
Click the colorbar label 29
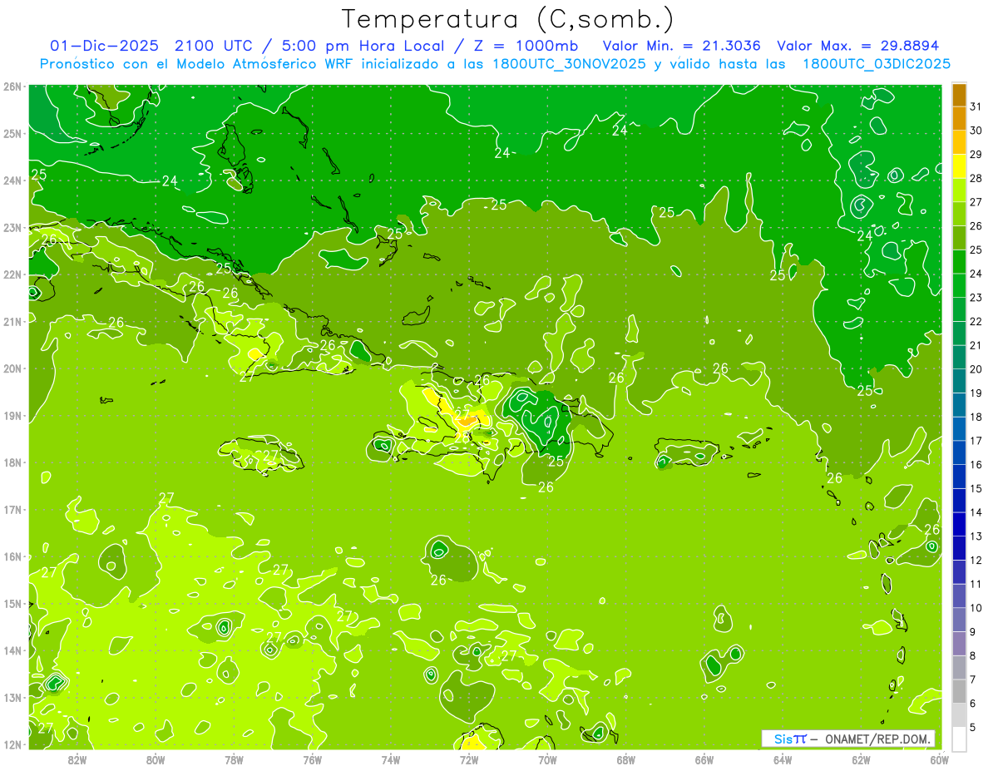[x=976, y=155]
